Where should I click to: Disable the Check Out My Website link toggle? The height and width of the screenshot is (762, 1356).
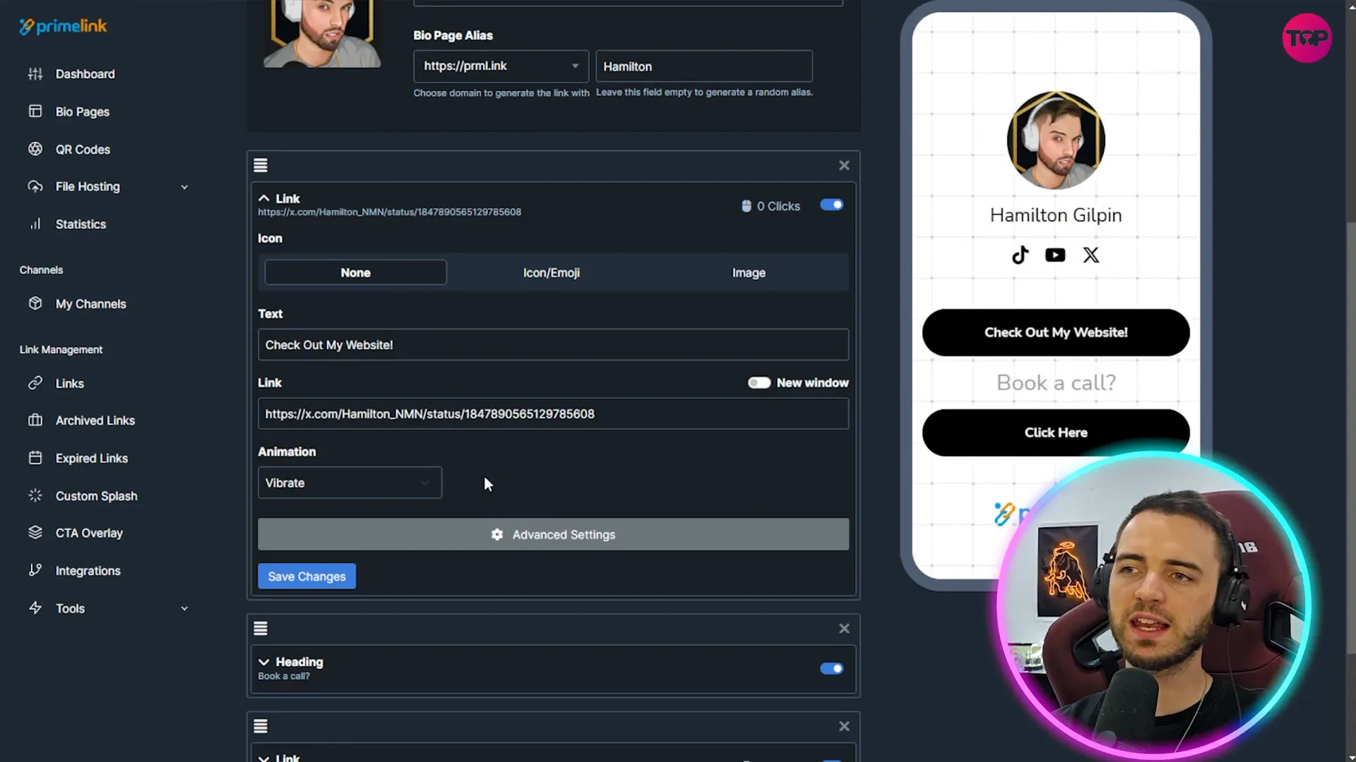pyautogui.click(x=831, y=205)
